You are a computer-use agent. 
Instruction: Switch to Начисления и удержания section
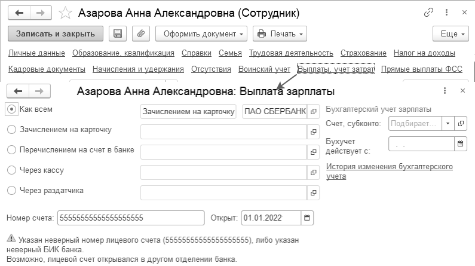138,69
